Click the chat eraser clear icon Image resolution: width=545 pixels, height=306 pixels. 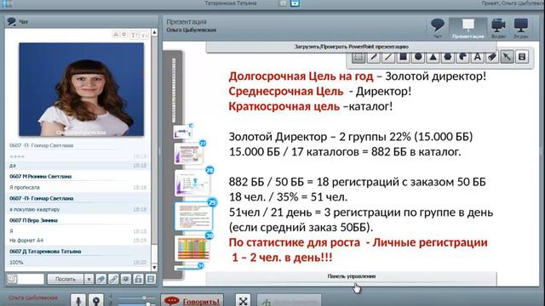click(x=101, y=279)
